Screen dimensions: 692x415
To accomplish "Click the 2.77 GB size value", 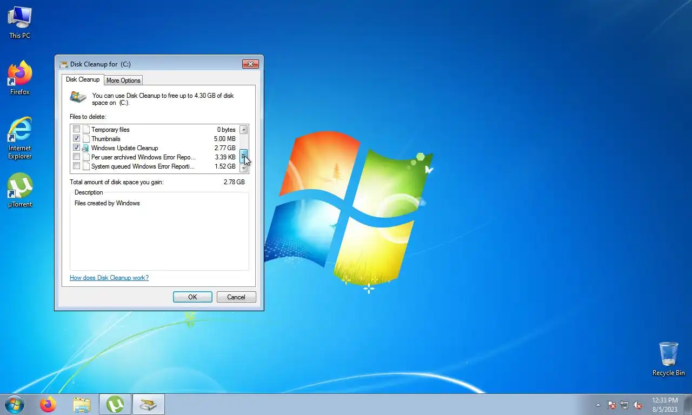I will 225,148.
